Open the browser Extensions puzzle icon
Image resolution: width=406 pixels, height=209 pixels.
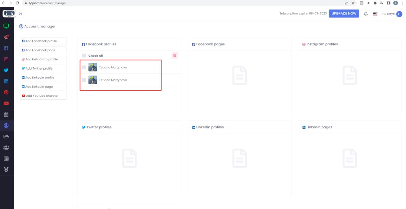[x=375, y=3]
